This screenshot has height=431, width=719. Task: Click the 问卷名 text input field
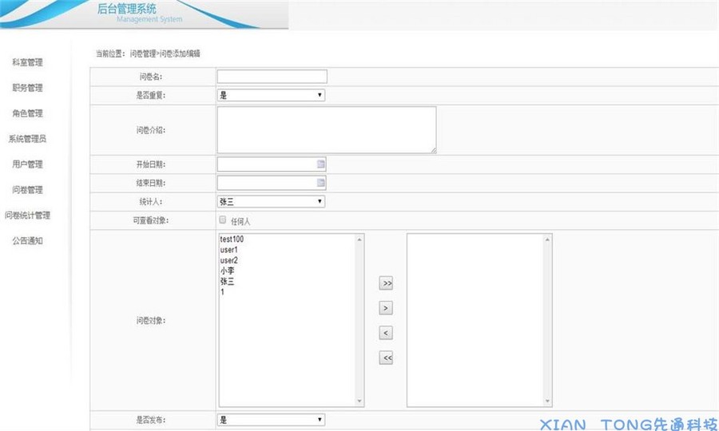coord(272,77)
